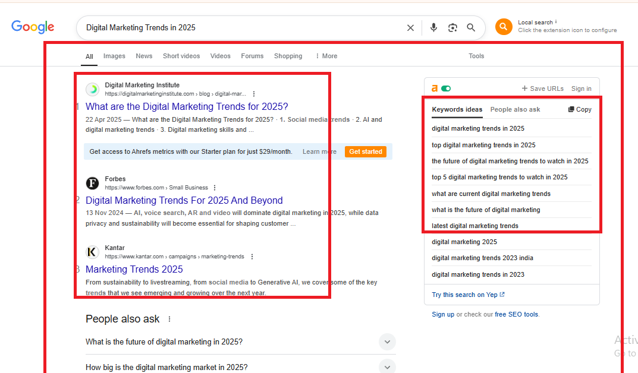This screenshot has height=373, width=638.
Task: Click the magnifier search icon
Action: click(471, 28)
